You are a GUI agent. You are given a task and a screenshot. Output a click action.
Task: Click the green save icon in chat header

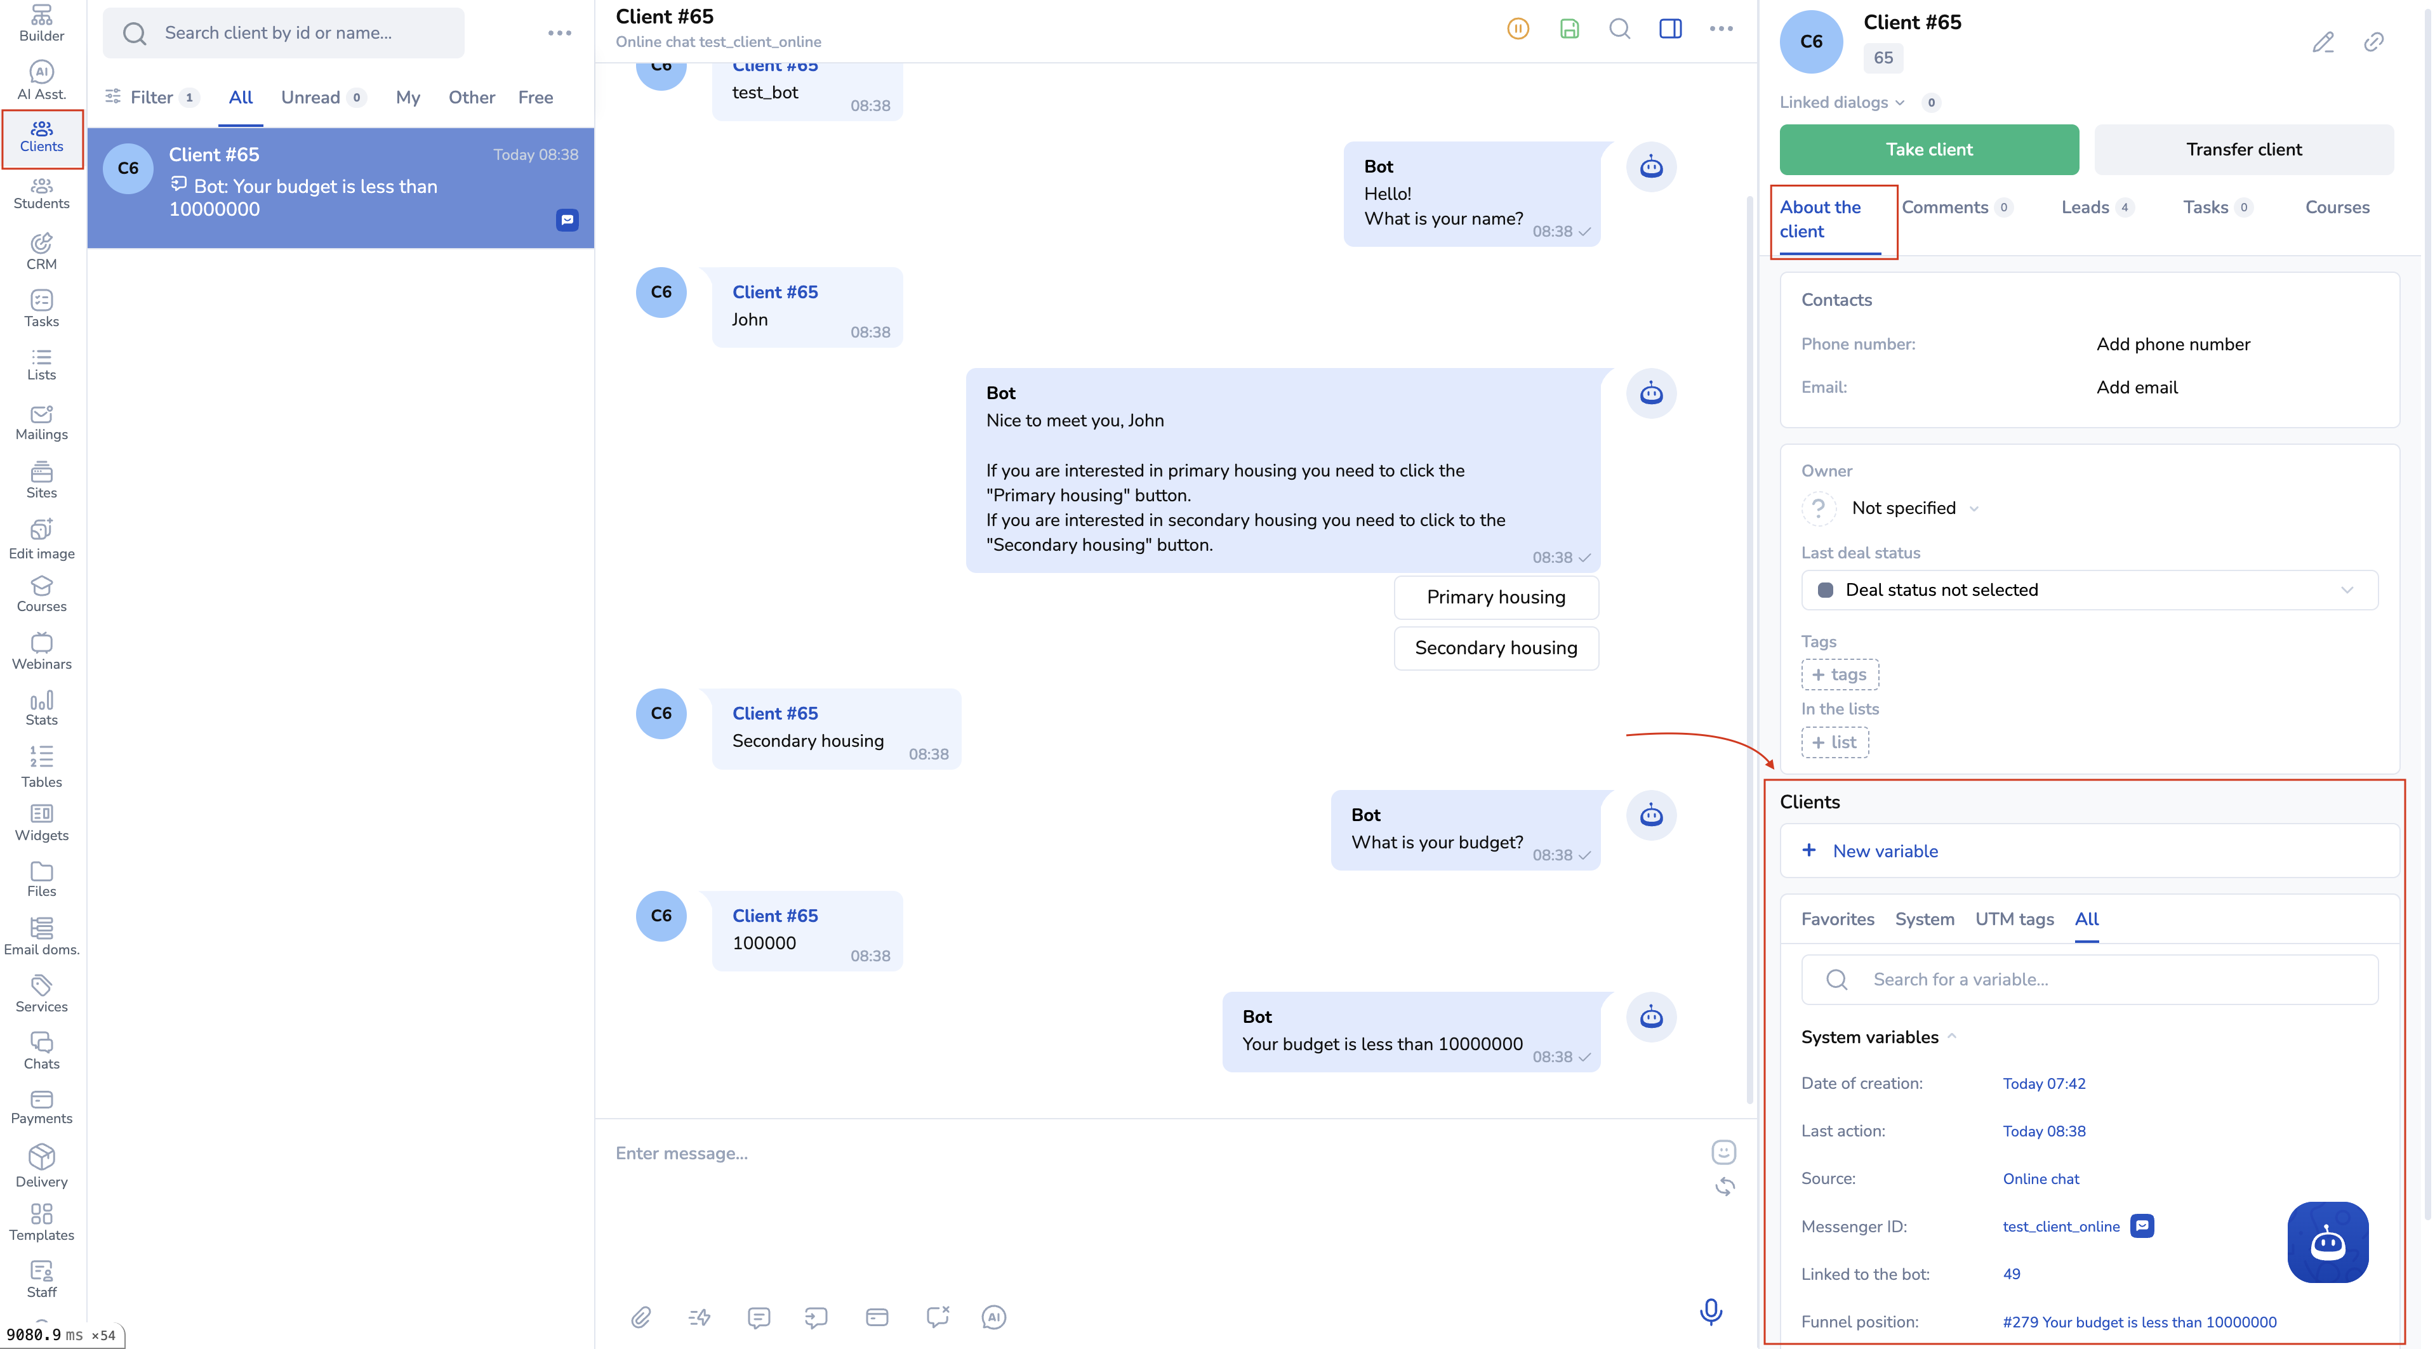pos(1569,29)
